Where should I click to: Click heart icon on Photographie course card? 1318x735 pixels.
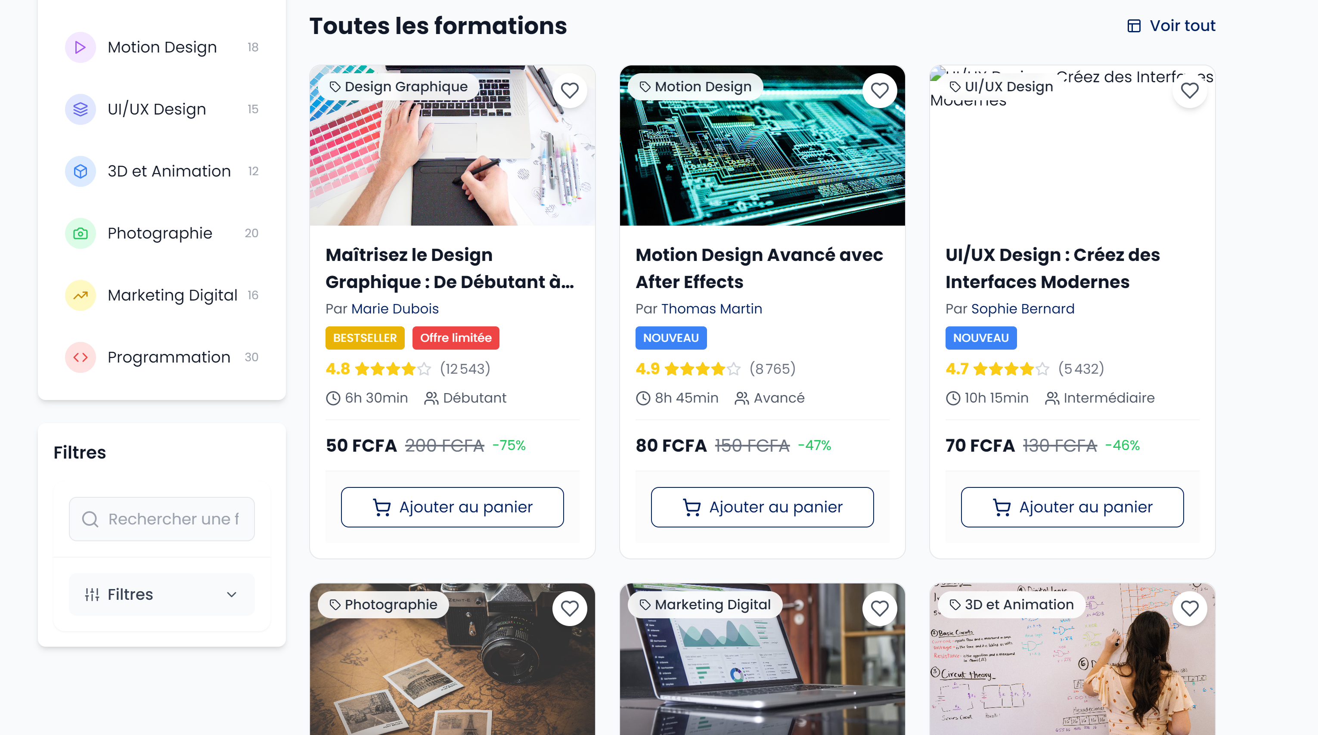click(570, 608)
